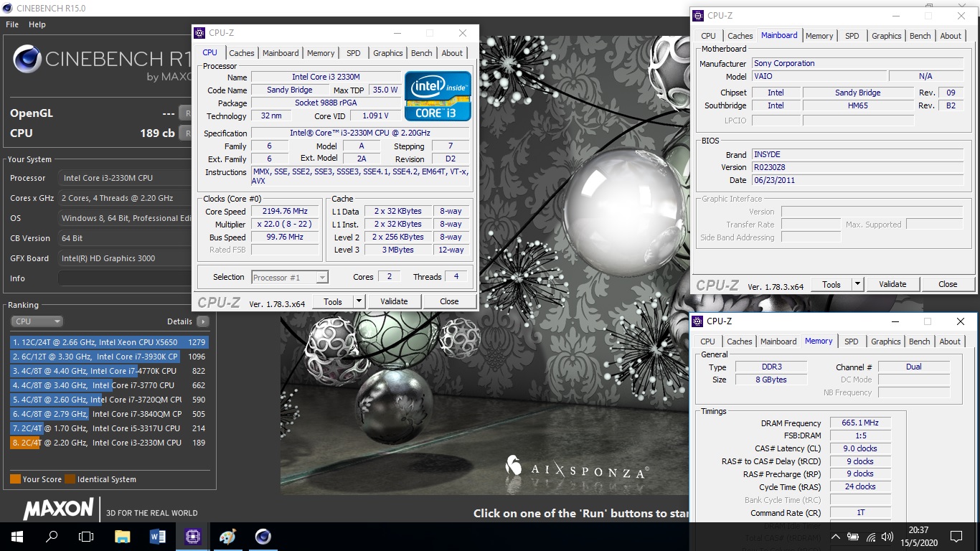Expand CPU ranking filter dropdown
The image size is (980, 551).
coord(37,321)
